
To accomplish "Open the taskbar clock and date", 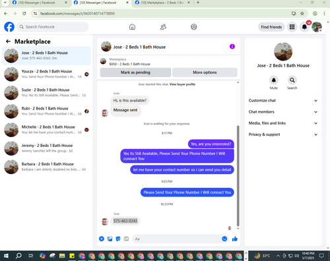I will point(308,256).
